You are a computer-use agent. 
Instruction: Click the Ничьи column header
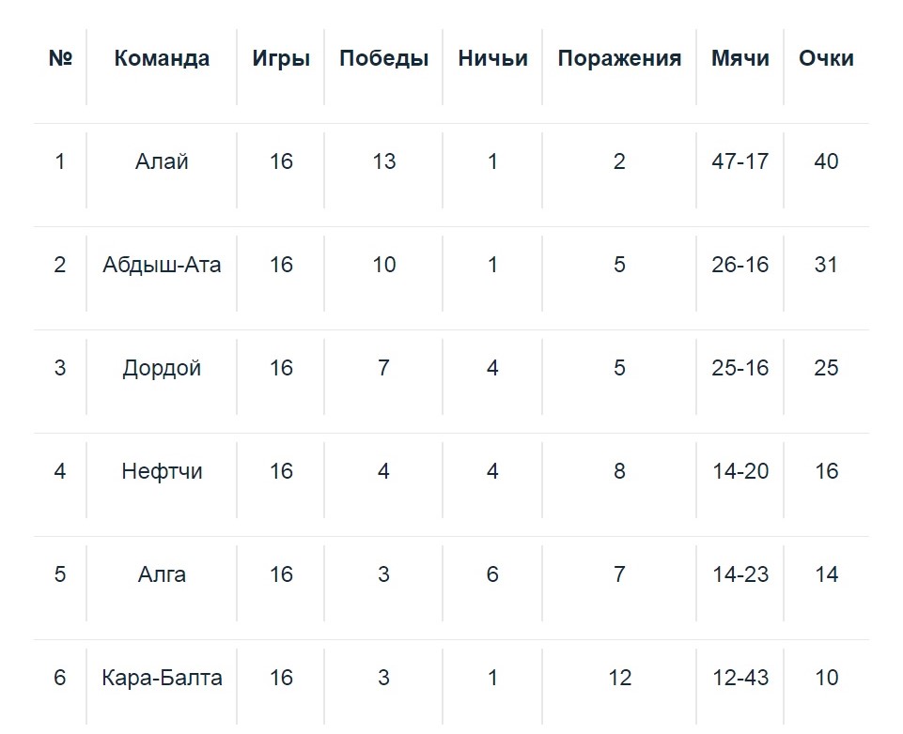point(492,58)
